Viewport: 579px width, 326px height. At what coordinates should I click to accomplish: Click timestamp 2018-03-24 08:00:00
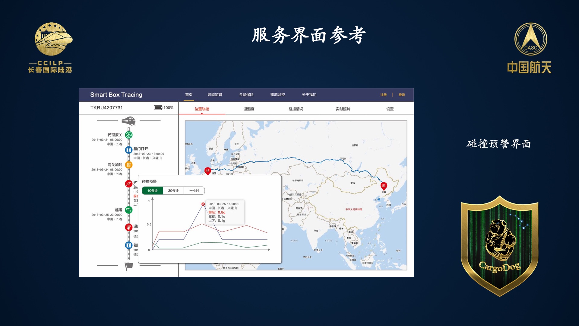pyautogui.click(x=107, y=170)
